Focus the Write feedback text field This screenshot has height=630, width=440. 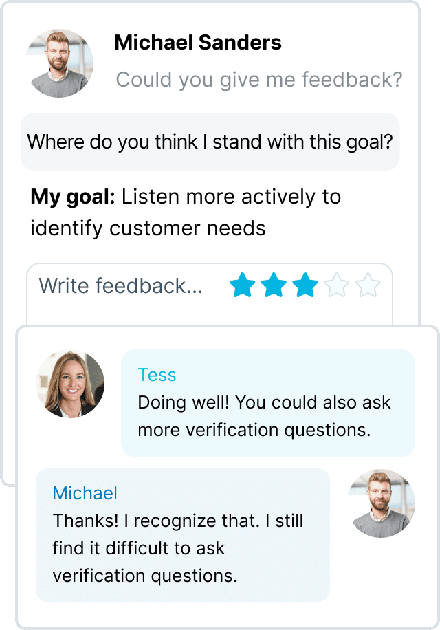[x=209, y=294]
